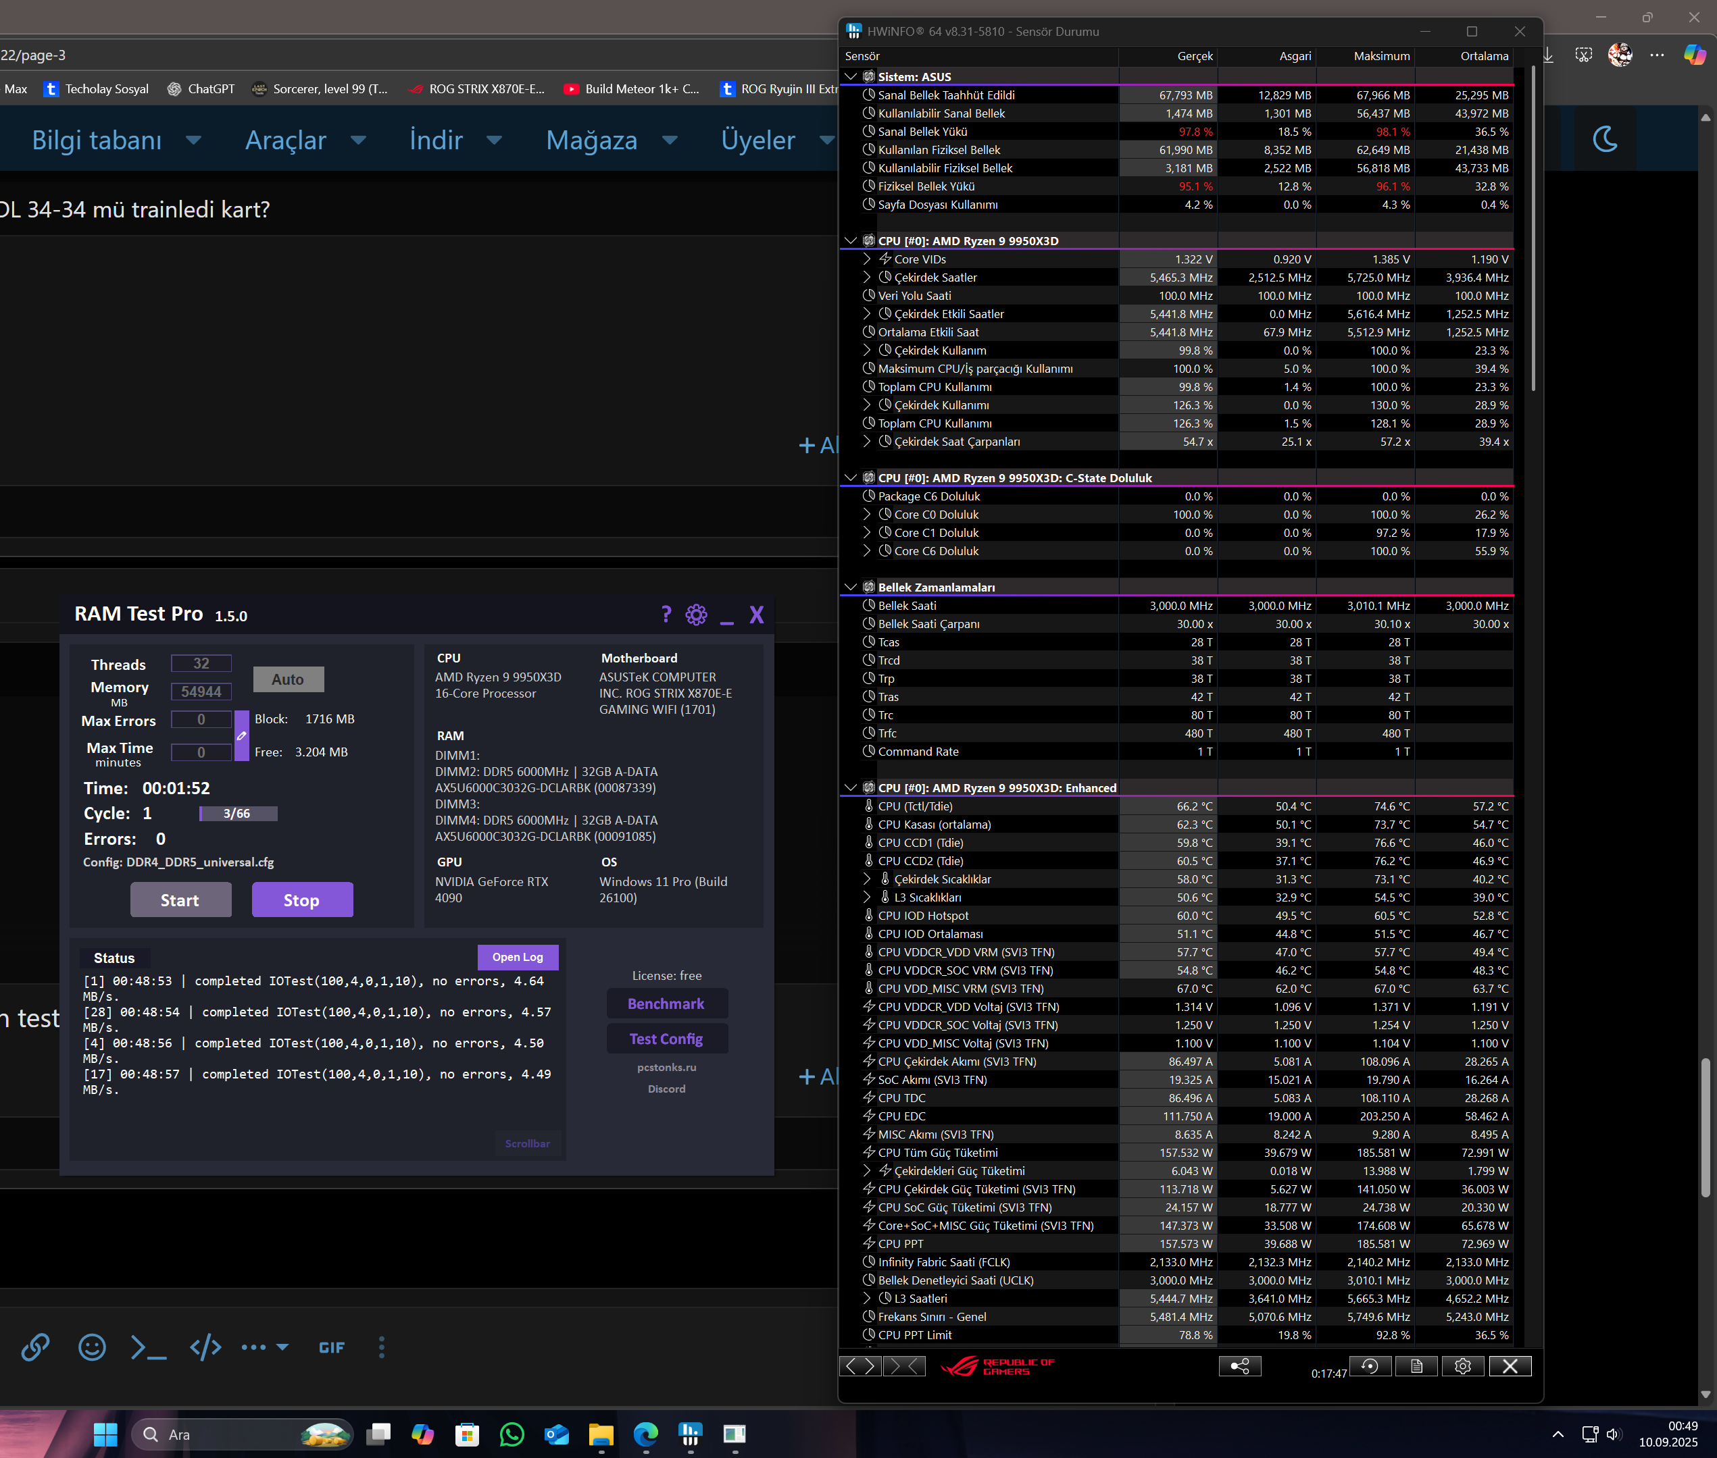This screenshot has width=1717, height=1458.
Task: Click the Benchmark button
Action: 667,1004
